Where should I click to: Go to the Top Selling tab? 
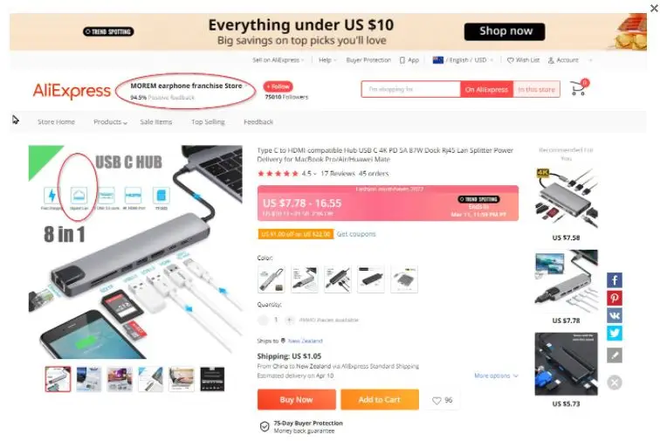coord(208,121)
